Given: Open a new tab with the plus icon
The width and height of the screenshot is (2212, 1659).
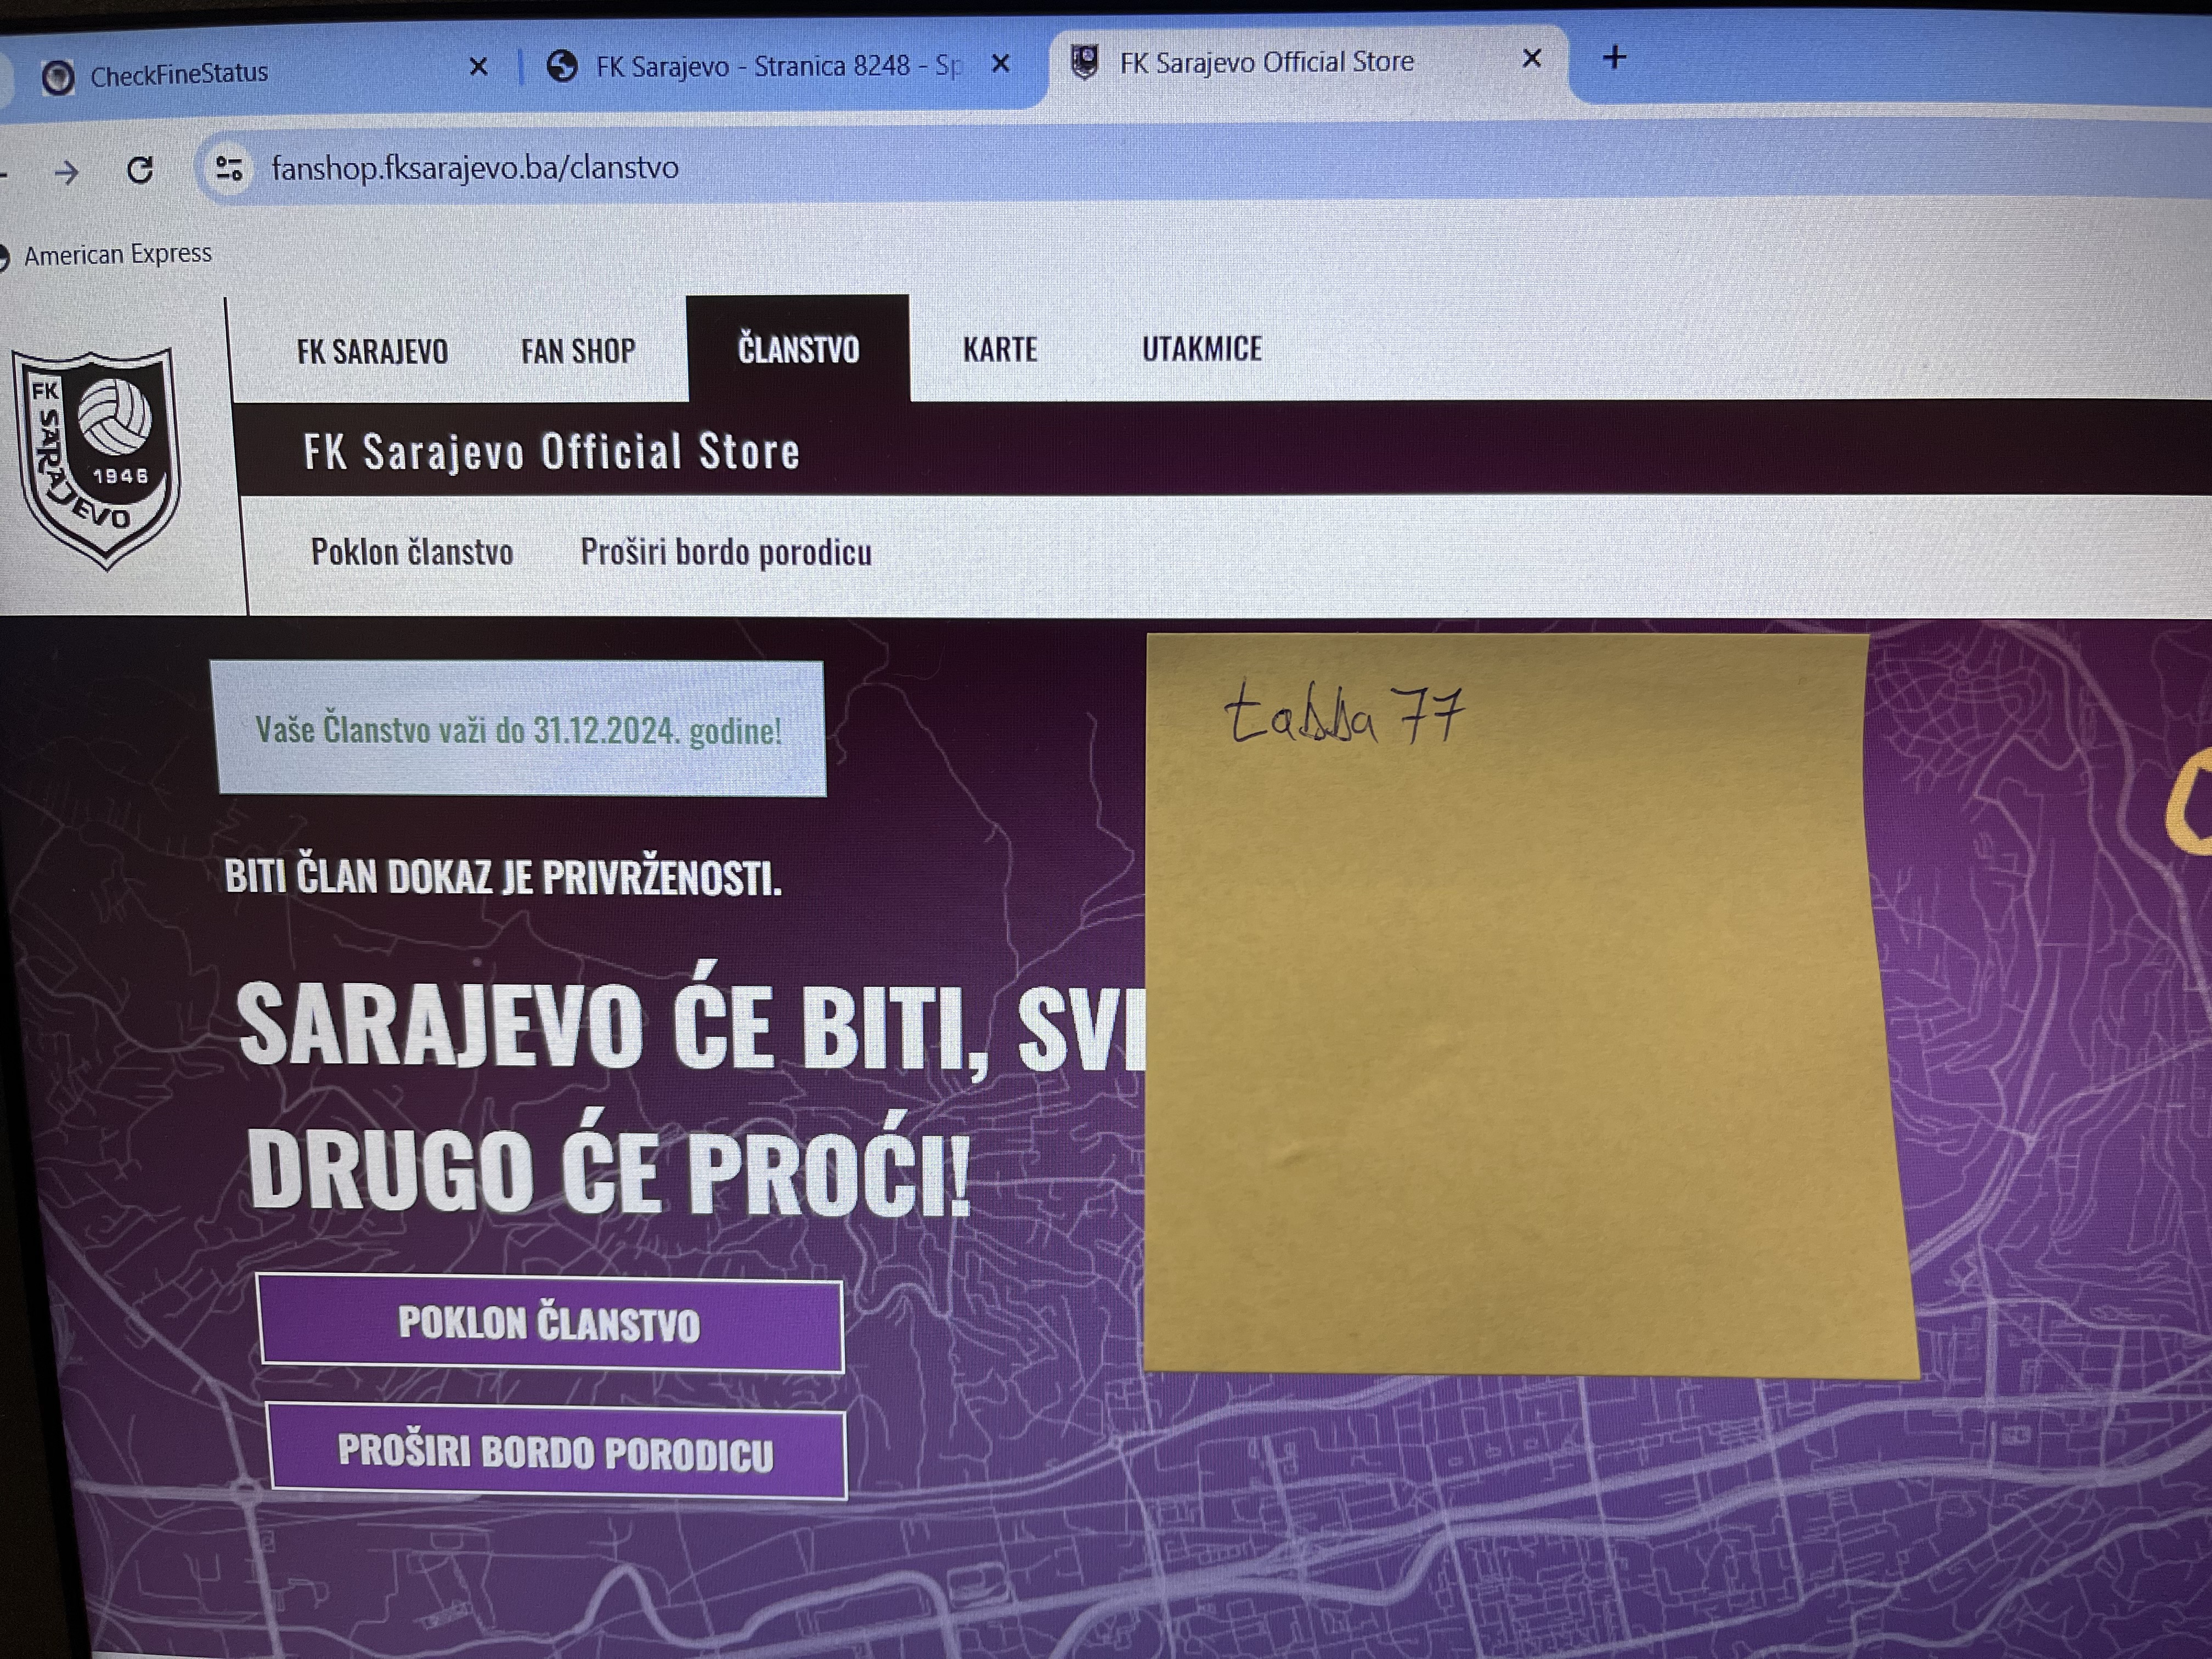Looking at the screenshot, I should (x=1614, y=58).
